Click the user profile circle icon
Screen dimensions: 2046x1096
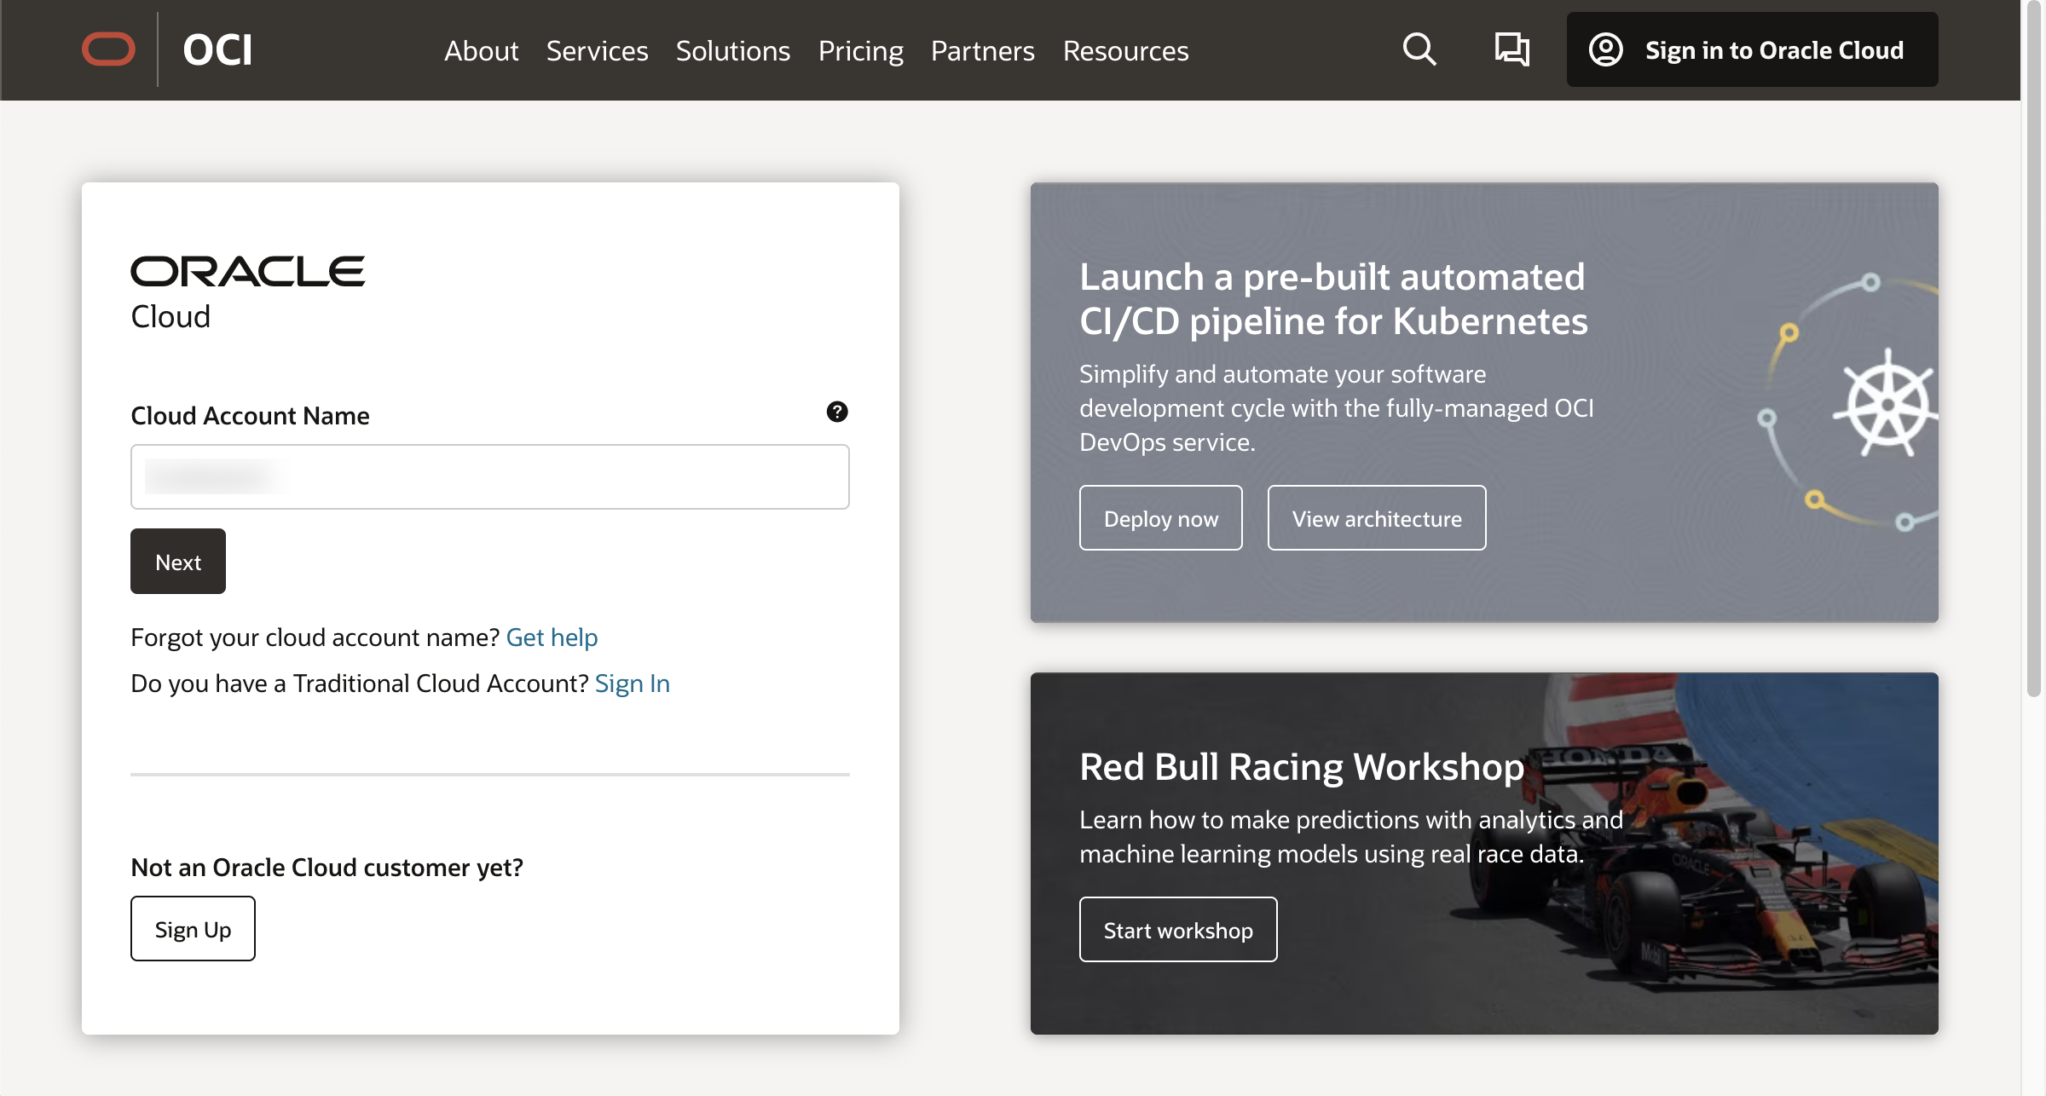point(1606,49)
